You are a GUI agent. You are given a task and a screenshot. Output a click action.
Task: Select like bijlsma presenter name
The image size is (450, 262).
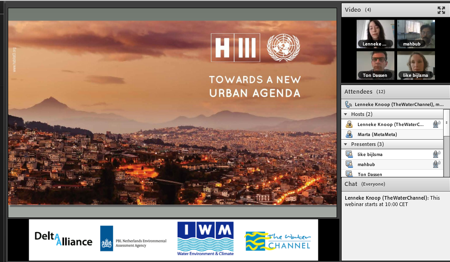point(370,155)
